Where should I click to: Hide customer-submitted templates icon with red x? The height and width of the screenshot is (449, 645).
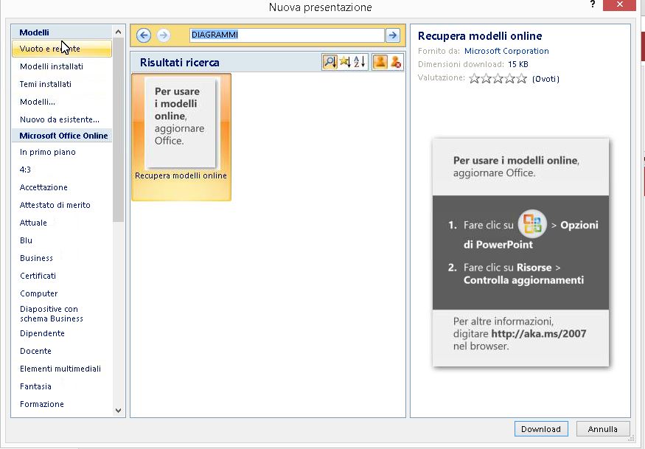(396, 62)
